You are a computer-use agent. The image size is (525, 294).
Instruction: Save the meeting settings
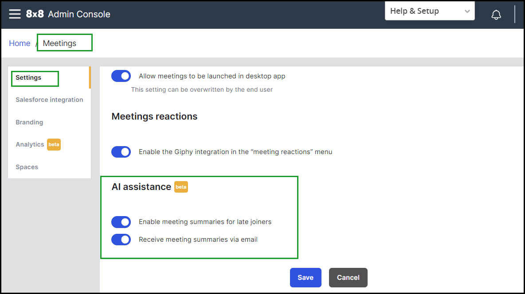(306, 278)
